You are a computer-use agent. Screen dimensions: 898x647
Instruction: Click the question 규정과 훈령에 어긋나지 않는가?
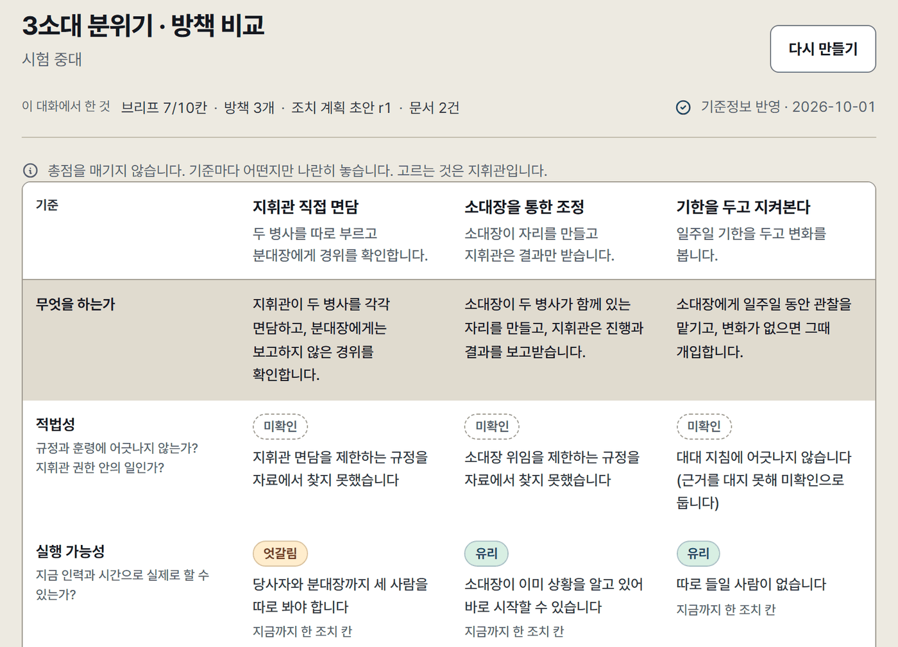coord(117,448)
